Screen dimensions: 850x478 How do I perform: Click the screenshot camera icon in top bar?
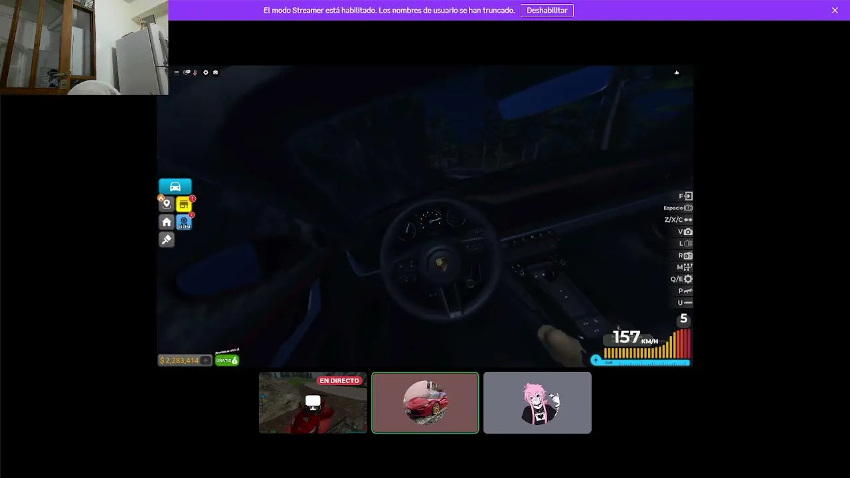click(x=215, y=72)
